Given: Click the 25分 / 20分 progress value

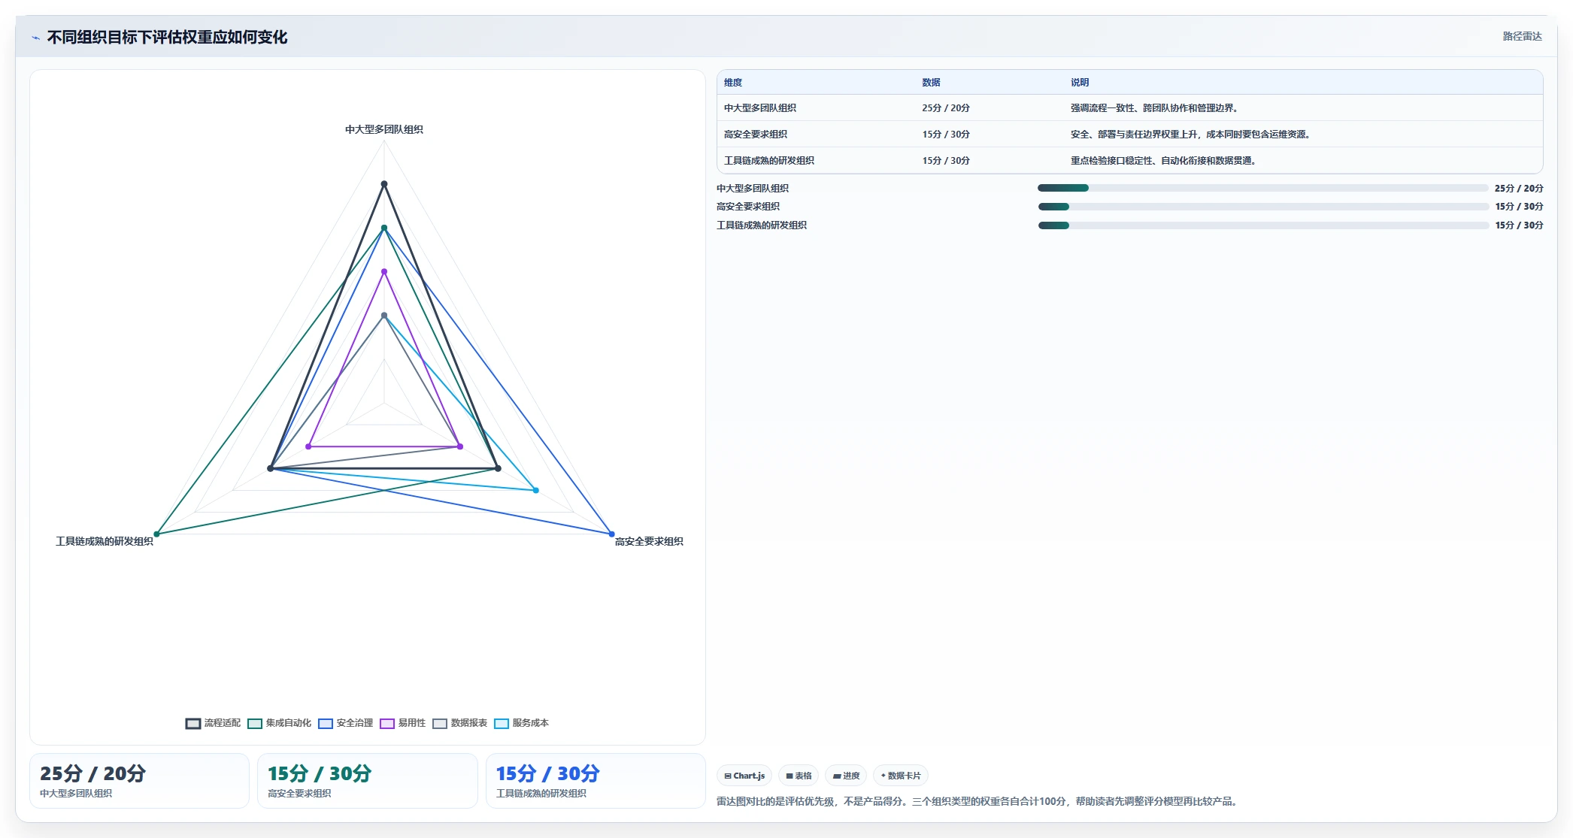Looking at the screenshot, I should click(x=1519, y=189).
